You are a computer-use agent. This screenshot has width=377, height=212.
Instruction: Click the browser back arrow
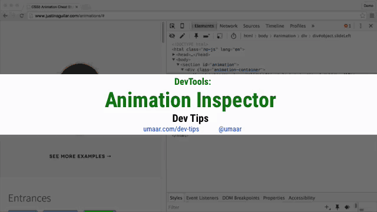pyautogui.click(x=5, y=16)
